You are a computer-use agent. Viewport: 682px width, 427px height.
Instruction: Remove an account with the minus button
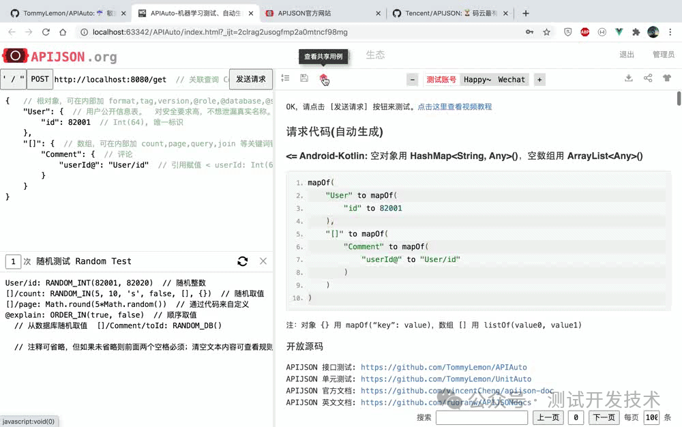pyautogui.click(x=413, y=80)
